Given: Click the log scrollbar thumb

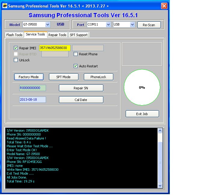Looking at the screenshot, I should point(160,162).
